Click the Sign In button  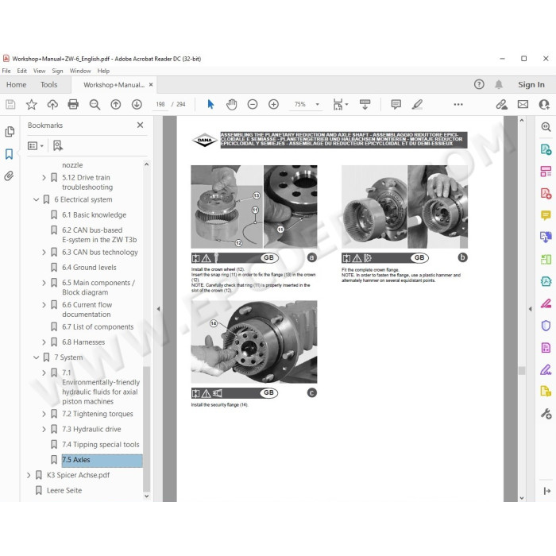pyautogui.click(x=531, y=85)
